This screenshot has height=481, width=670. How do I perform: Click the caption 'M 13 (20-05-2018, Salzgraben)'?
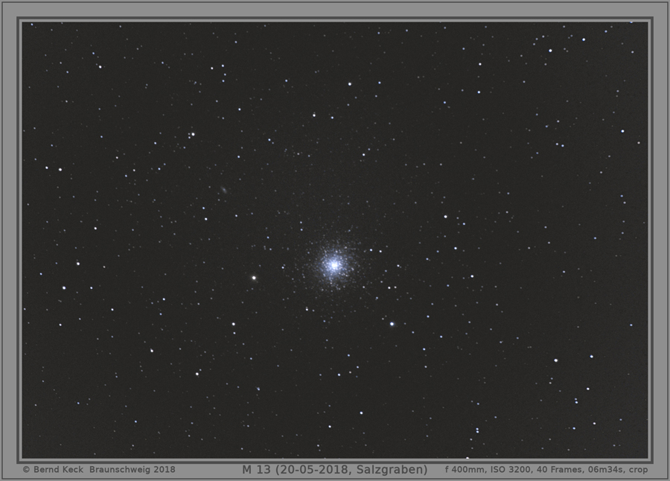click(334, 469)
